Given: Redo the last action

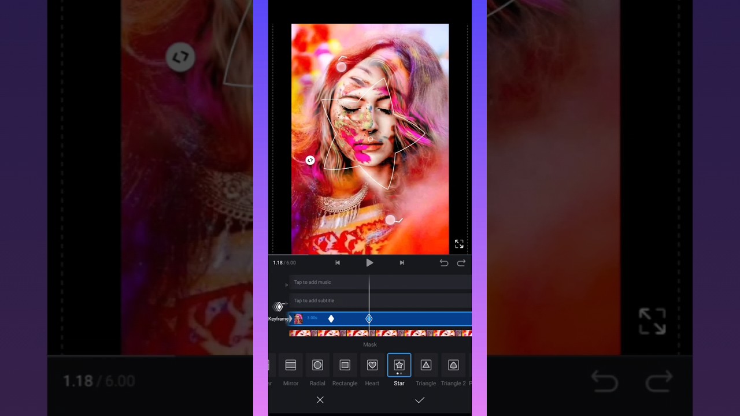Looking at the screenshot, I should pyautogui.click(x=461, y=263).
